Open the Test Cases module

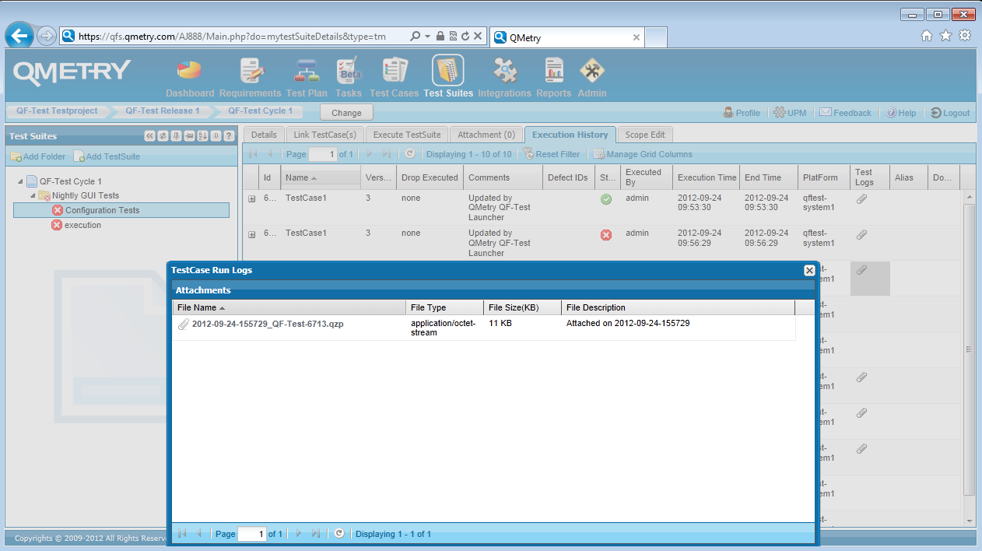click(x=395, y=78)
